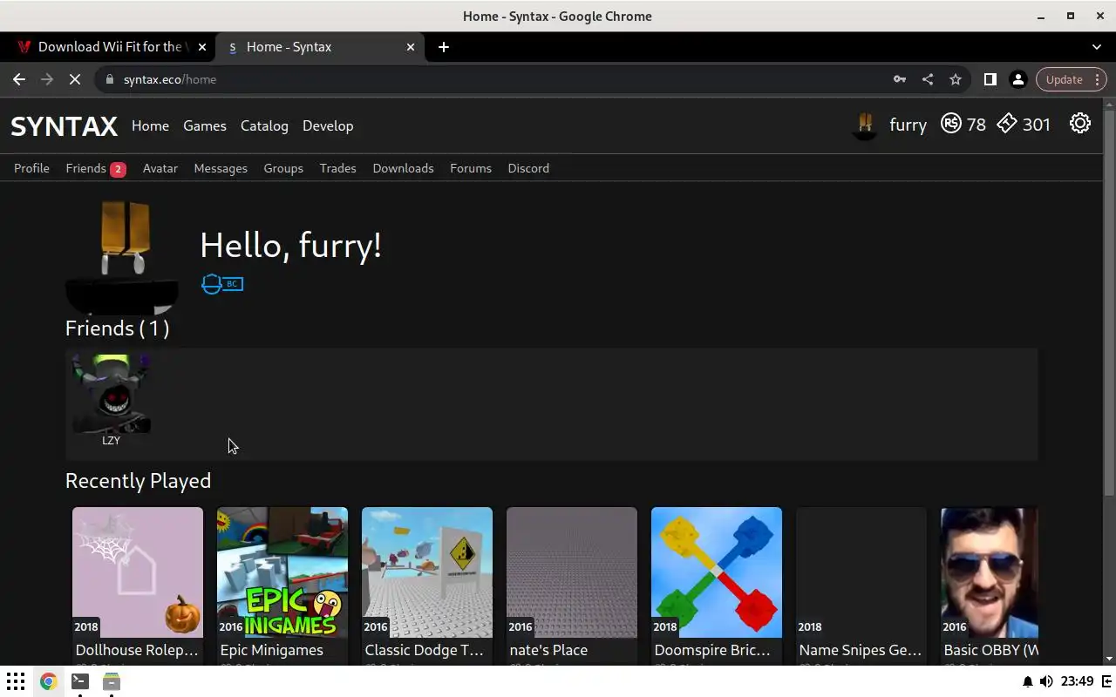The image size is (1116, 697).
Task: Open the Basic OBBY game thumbnail
Action: pyautogui.click(x=990, y=572)
